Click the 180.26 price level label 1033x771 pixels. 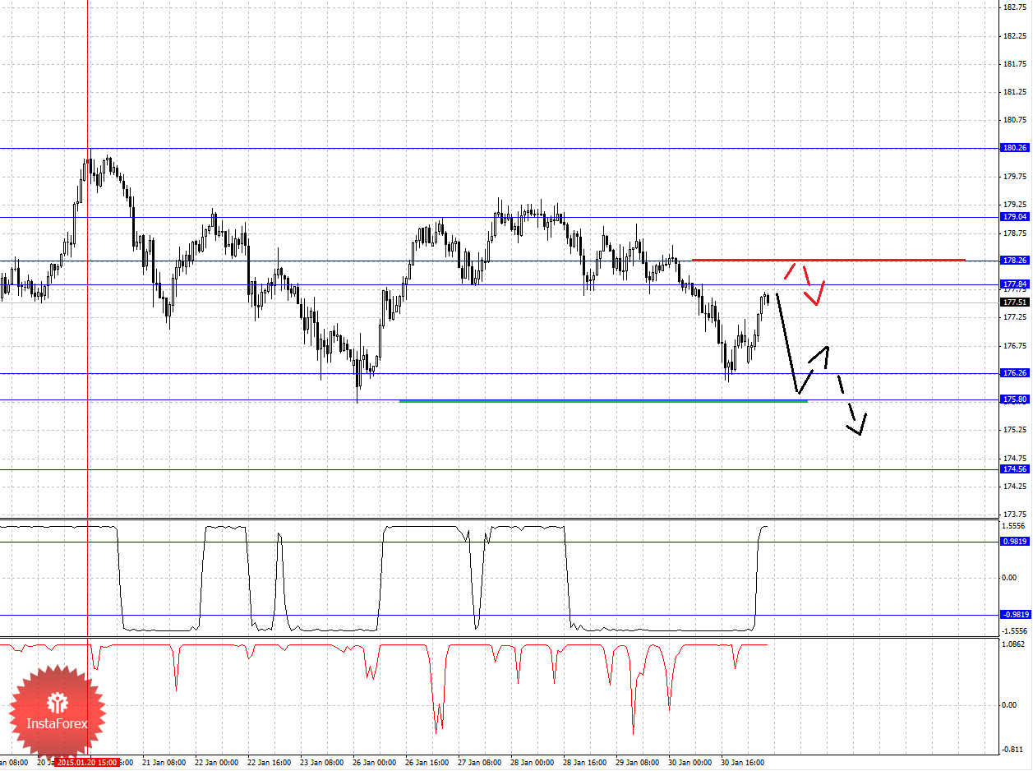[1015, 148]
